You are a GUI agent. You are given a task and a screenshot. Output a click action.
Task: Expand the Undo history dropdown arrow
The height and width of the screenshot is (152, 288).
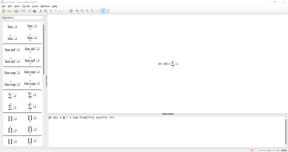[60, 11]
